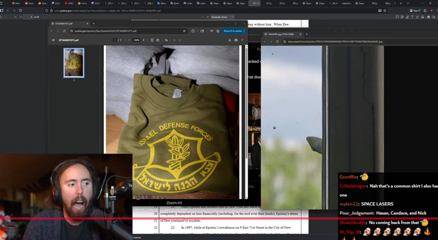Viewport: 438px width, 240px height.
Task: Click the chat username Stretchbuddy
Action: click(x=353, y=223)
